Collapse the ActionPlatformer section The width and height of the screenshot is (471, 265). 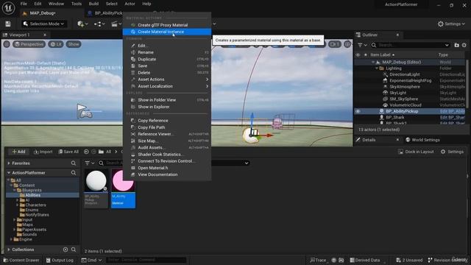[x=9, y=173]
